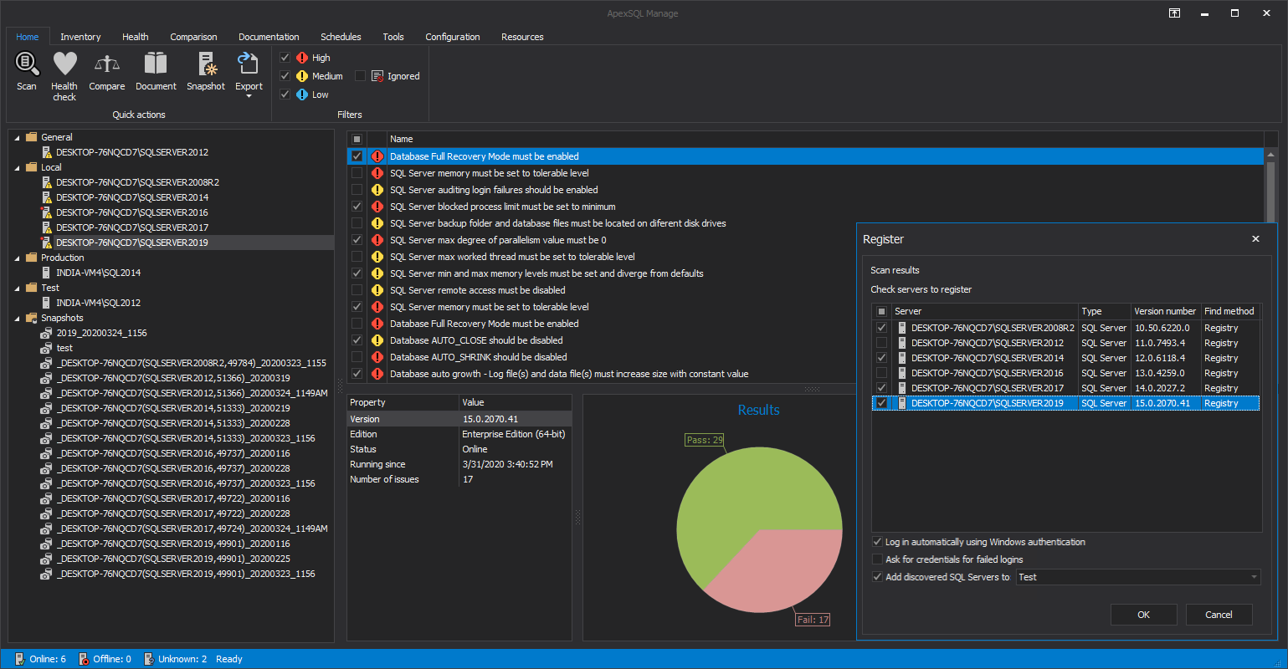This screenshot has height=669, width=1288.
Task: Click warning icon of 'AUTO_CLOSE should be disabled' rule
Action: (x=377, y=340)
